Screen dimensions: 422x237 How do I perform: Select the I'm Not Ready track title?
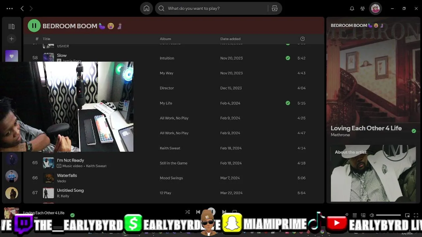[x=70, y=160]
